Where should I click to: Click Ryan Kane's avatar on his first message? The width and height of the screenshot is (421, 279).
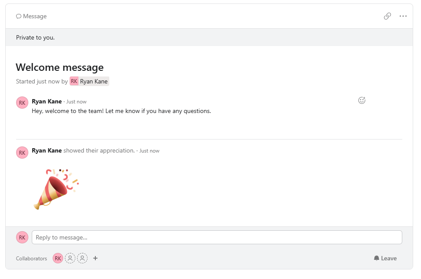tap(22, 103)
